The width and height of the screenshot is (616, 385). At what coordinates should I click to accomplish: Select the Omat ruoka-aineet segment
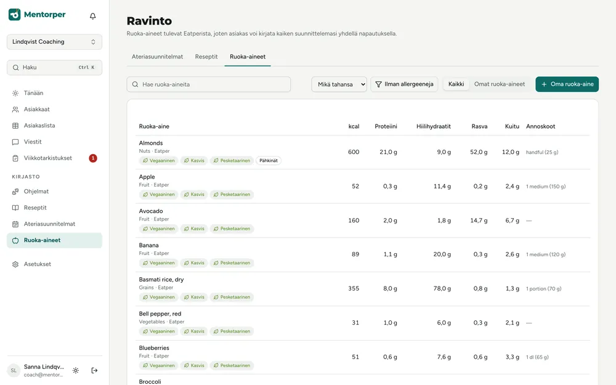click(x=500, y=84)
